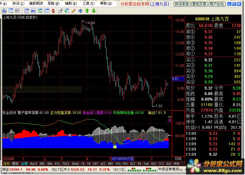The image size is (245, 175).
Task: Select the BRAR indicator tab
Action: [75, 164]
